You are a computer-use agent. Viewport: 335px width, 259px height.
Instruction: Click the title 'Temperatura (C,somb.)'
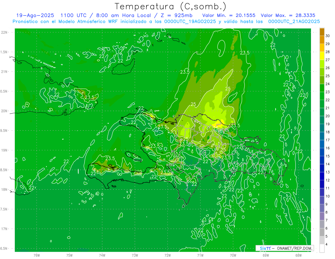point(171,6)
